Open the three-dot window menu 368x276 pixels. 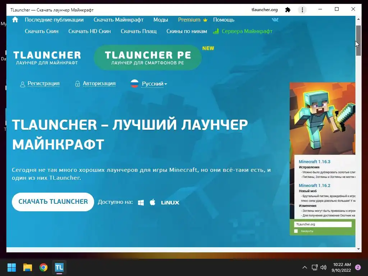pyautogui.click(x=302, y=10)
